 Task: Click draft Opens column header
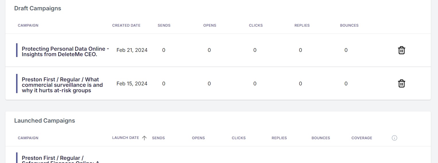210,25
